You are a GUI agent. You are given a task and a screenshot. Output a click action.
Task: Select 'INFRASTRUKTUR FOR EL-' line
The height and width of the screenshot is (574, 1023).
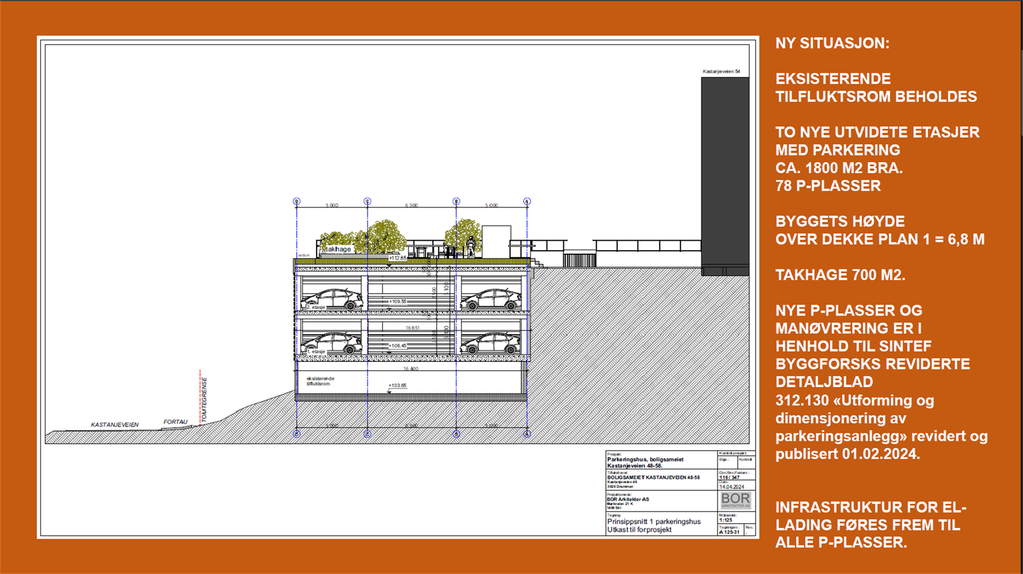click(x=871, y=507)
